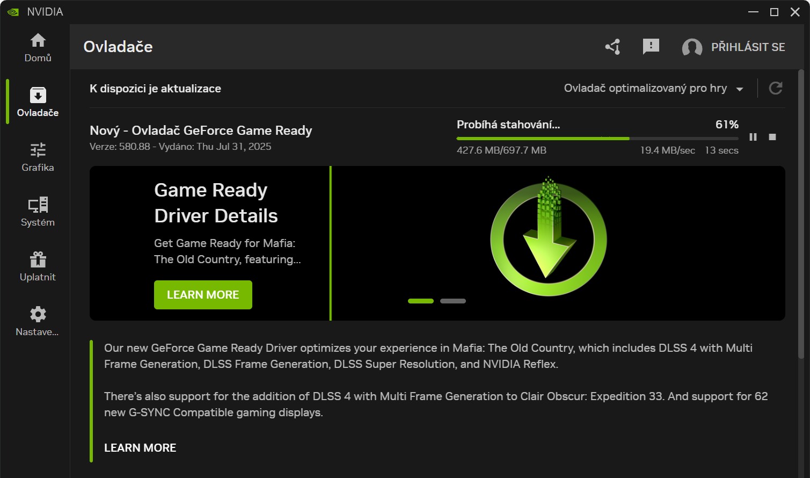Open the Domů home section
Viewport: 810px width, 478px height.
click(38, 47)
